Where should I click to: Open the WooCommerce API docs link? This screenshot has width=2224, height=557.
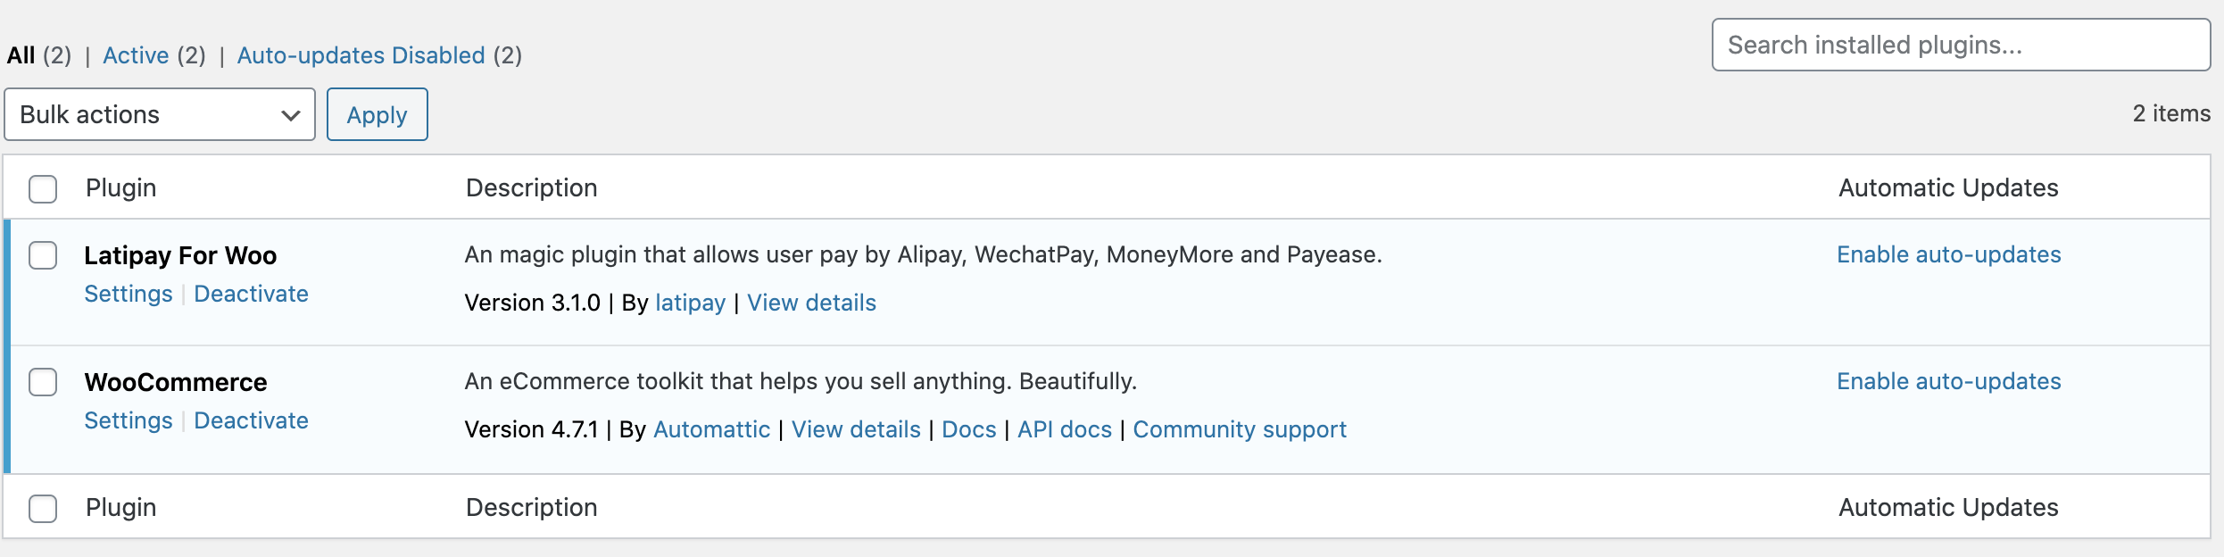[x=1066, y=429]
